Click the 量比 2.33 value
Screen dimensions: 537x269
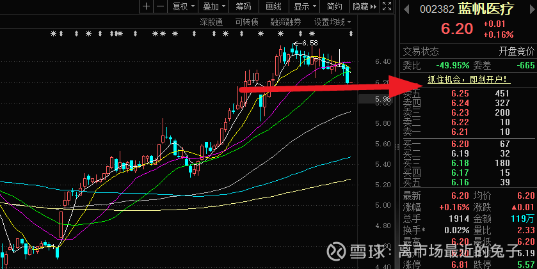526,230
